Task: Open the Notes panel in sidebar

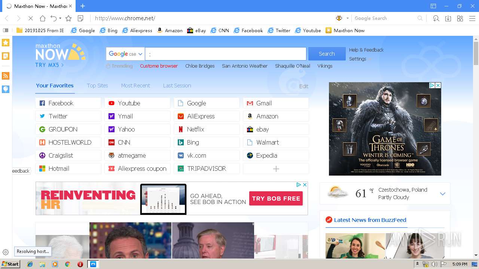Action: pyautogui.click(x=6, y=56)
